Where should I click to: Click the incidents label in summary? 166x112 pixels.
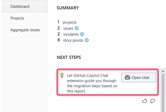coord(71,34)
